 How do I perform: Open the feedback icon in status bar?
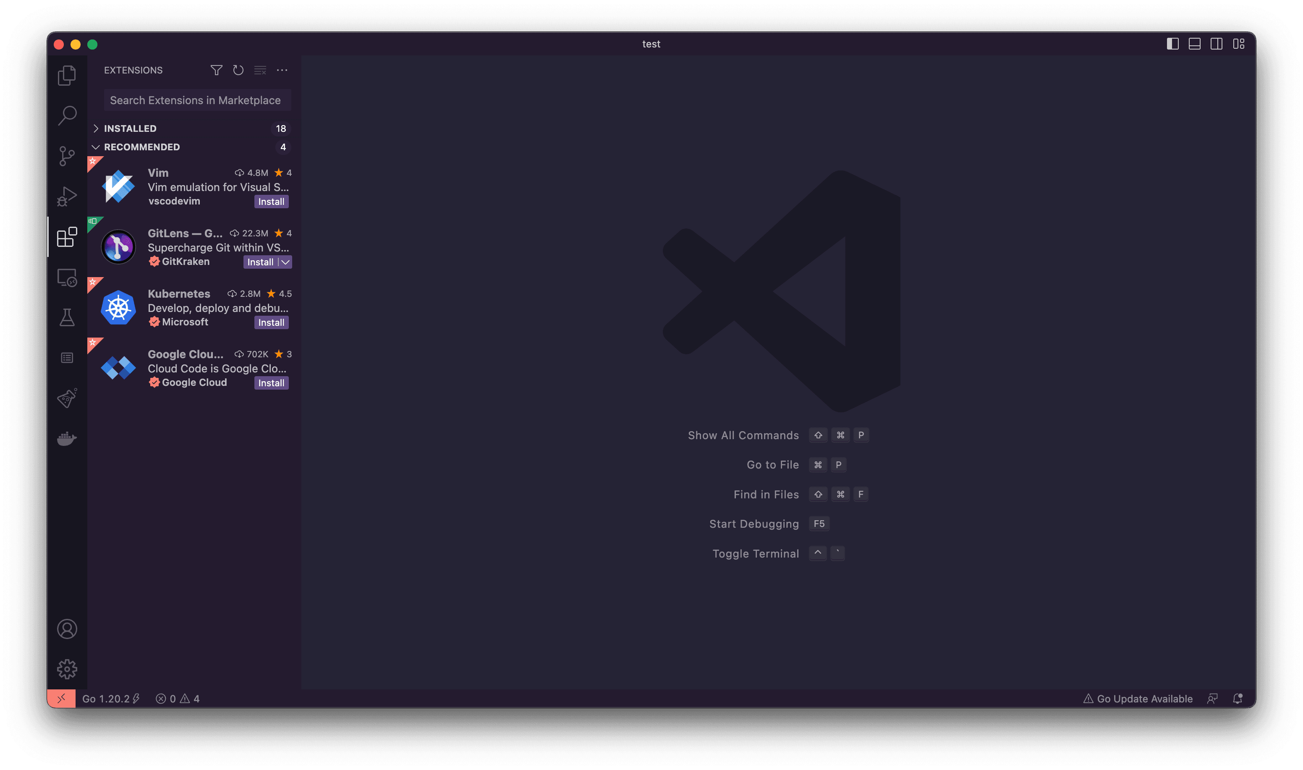pyautogui.click(x=1212, y=698)
